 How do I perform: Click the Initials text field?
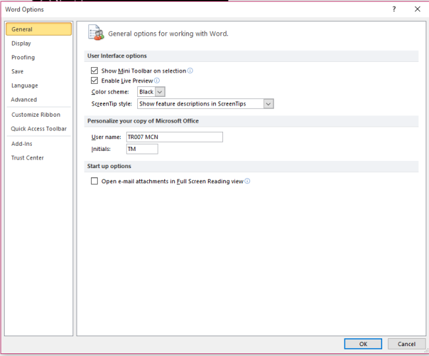point(142,149)
